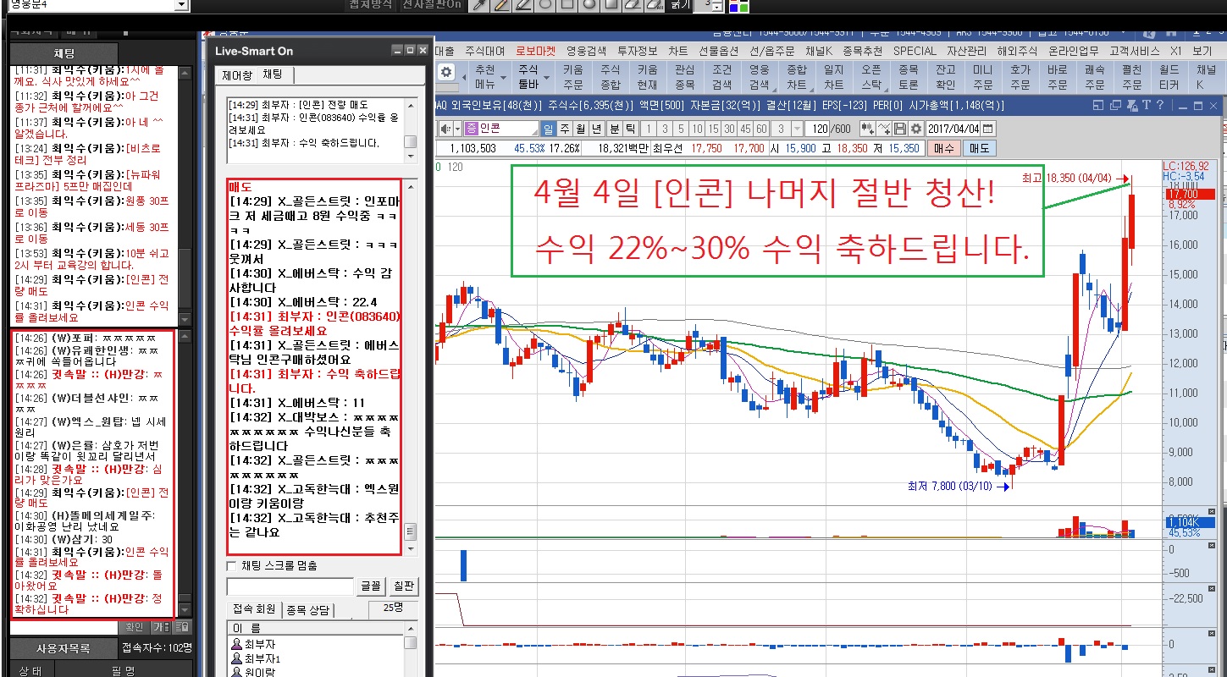
Task: Switch chart to weekly (주) period
Action: click(x=564, y=129)
